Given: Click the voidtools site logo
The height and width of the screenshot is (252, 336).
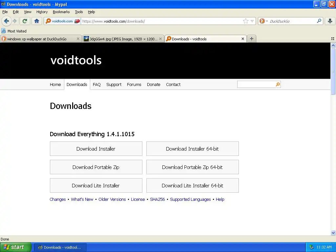Looking at the screenshot, I should point(76,60).
